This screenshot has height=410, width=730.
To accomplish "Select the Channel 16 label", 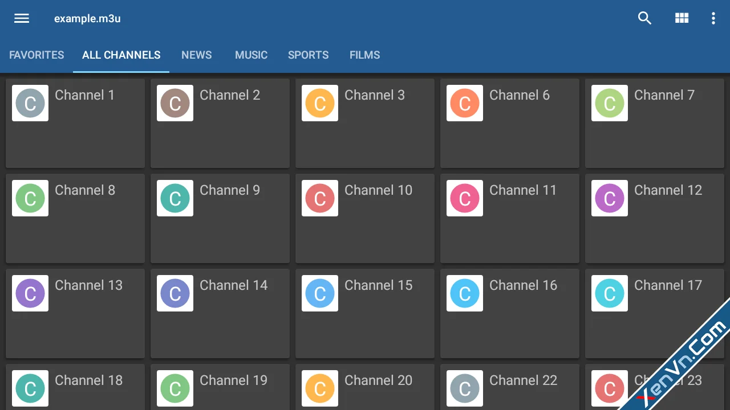I will (x=524, y=285).
